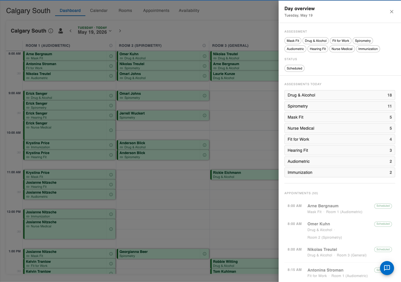Select Mask Fit row with count 5
Image resolution: width=401 pixels, height=282 pixels.
click(340, 117)
